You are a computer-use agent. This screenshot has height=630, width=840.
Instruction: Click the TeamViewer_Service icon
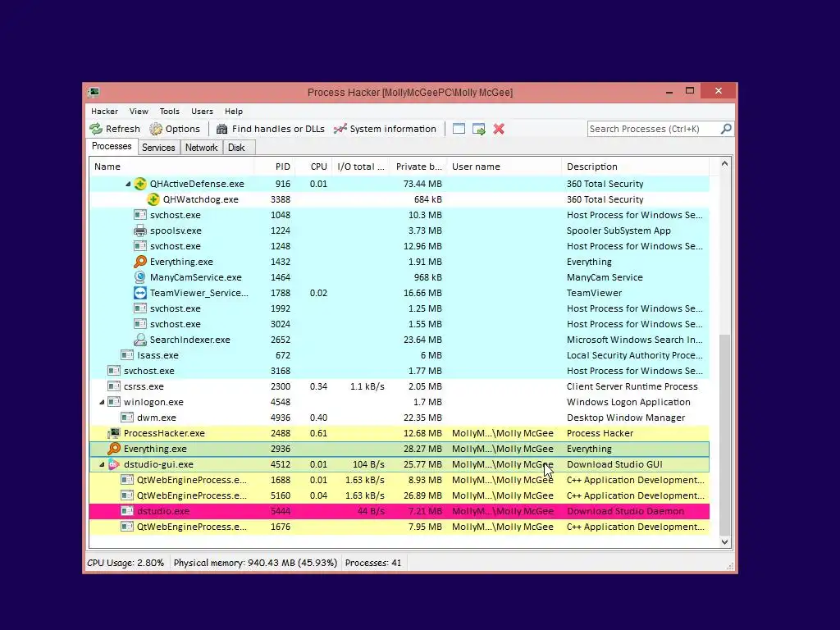coord(139,293)
